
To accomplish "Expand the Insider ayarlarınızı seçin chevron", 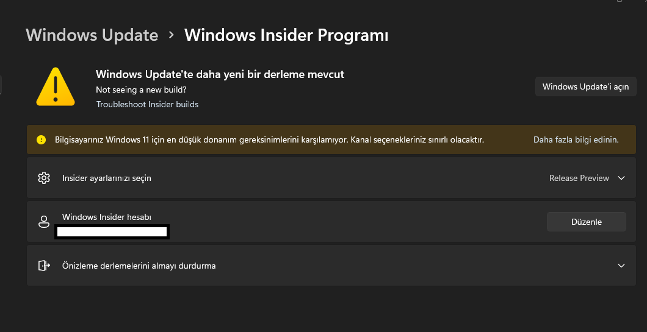I will [621, 178].
